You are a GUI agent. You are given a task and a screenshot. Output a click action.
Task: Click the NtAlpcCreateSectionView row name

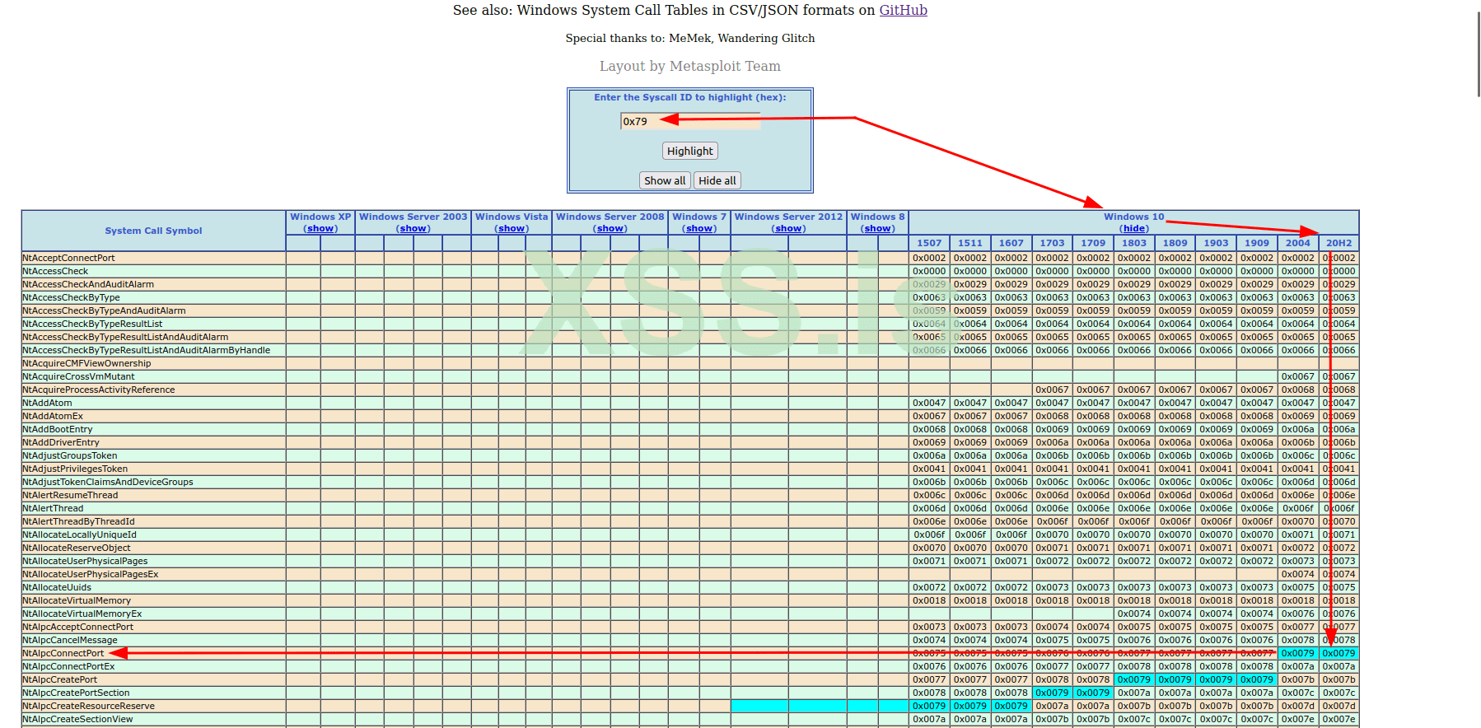(x=77, y=719)
